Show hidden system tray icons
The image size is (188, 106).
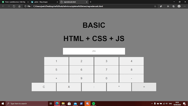click(x=152, y=104)
